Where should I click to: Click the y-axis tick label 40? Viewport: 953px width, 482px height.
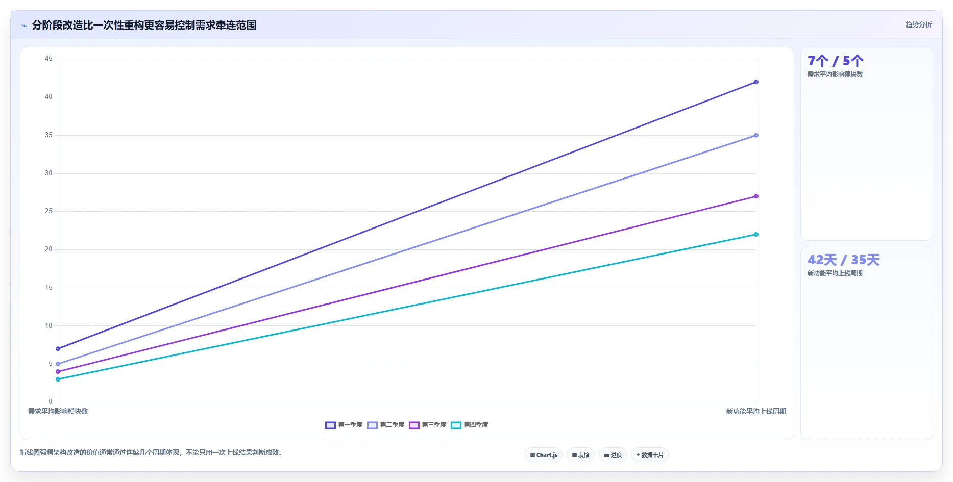[x=48, y=97]
